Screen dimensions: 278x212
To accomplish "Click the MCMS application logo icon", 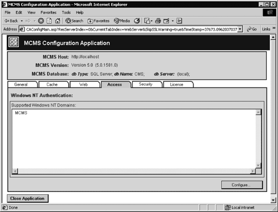I will point(14,42).
